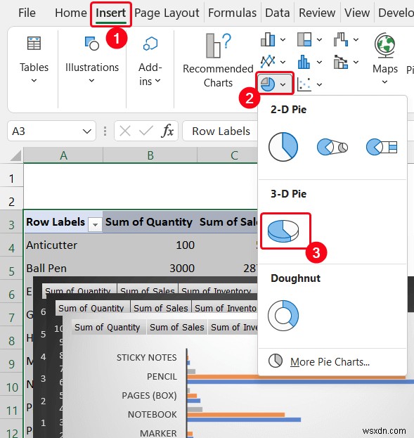This screenshot has width=414, height=438.
Task: Click the front chart's Sum of Sales legend
Action: click(x=177, y=327)
